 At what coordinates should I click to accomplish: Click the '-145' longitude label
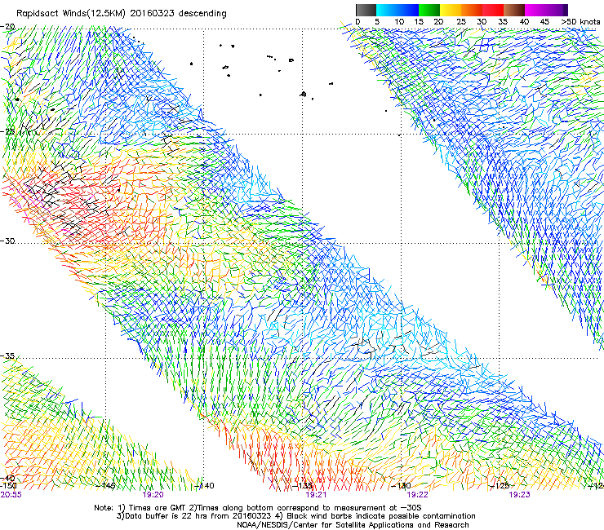point(105,486)
